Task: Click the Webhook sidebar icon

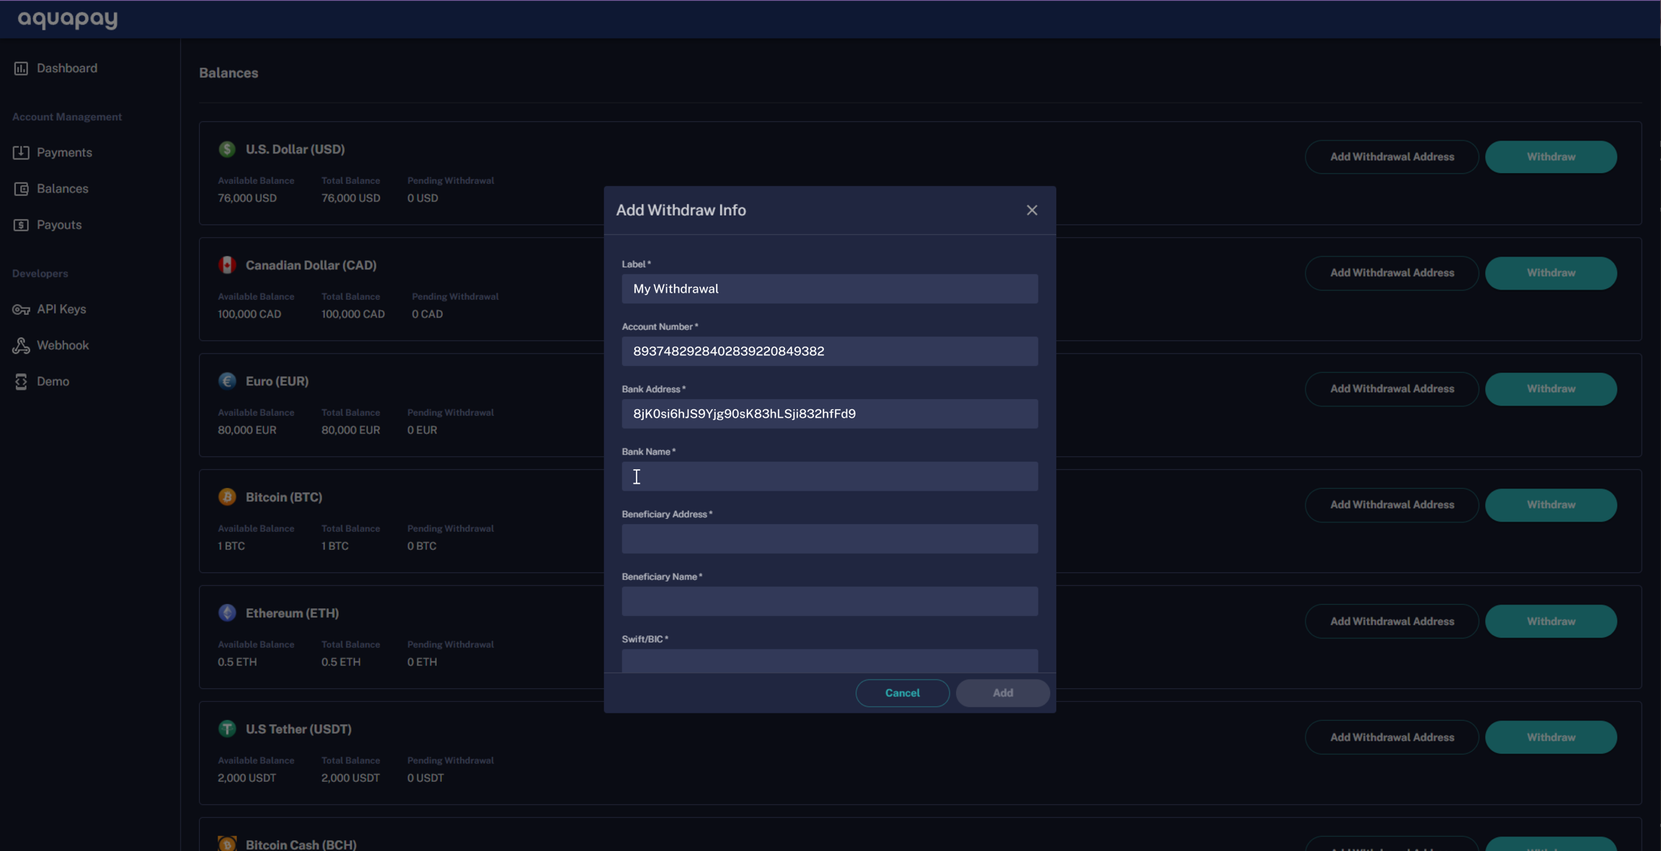Action: [x=21, y=346]
